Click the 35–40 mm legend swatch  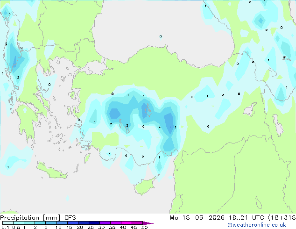pyautogui.click(x=115, y=223)
